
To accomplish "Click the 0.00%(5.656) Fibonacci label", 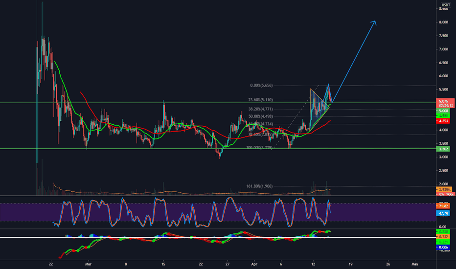I will coord(261,85).
